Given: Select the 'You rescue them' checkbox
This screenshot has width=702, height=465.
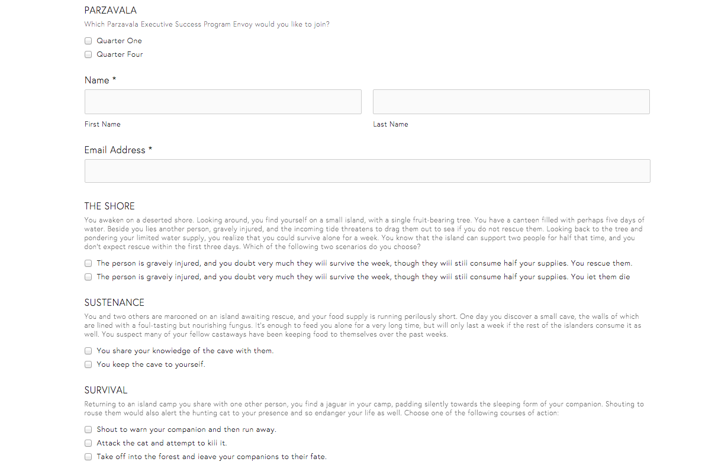Looking at the screenshot, I should [x=88, y=263].
